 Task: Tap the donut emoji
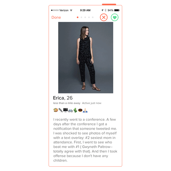point(80,110)
